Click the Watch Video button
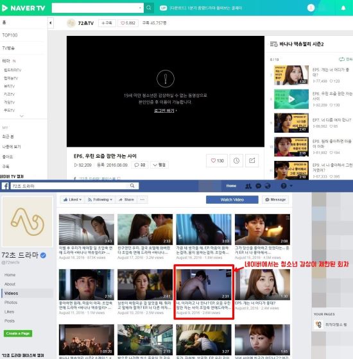Screen dimensions: 353x359 [x=232, y=199]
